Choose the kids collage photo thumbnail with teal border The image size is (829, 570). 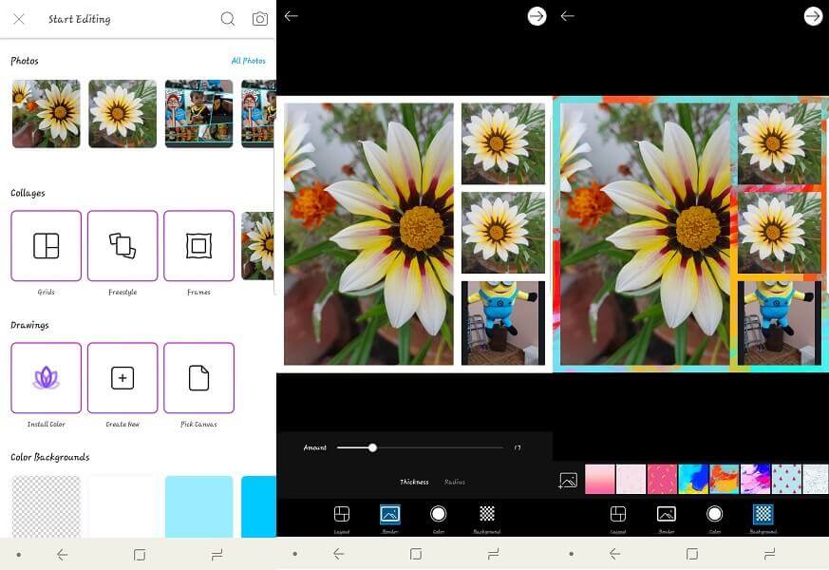(198, 114)
